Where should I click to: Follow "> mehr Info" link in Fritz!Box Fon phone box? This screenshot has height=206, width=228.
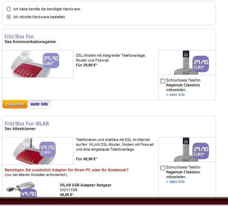(x=175, y=95)
